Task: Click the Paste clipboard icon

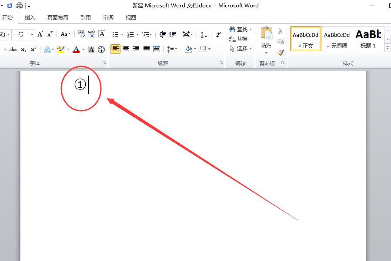Action: click(266, 33)
